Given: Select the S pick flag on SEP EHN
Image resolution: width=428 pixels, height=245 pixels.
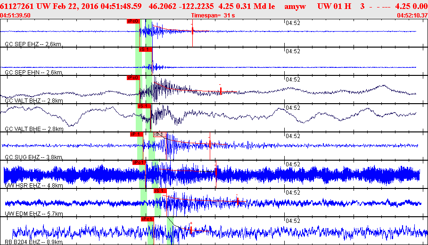Looking at the screenshot, I should click(145, 49).
